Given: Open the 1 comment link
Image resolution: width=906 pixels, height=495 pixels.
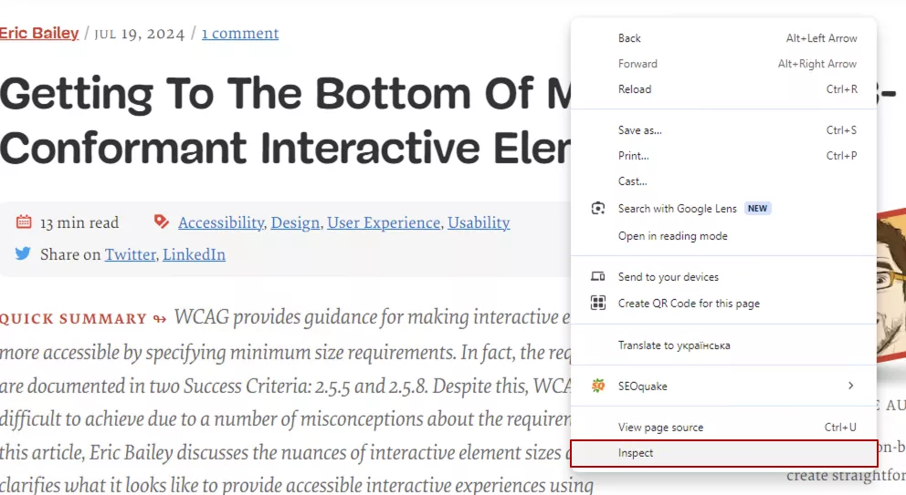Looking at the screenshot, I should click(240, 34).
